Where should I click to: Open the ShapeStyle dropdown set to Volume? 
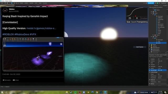[x=162, y=78]
